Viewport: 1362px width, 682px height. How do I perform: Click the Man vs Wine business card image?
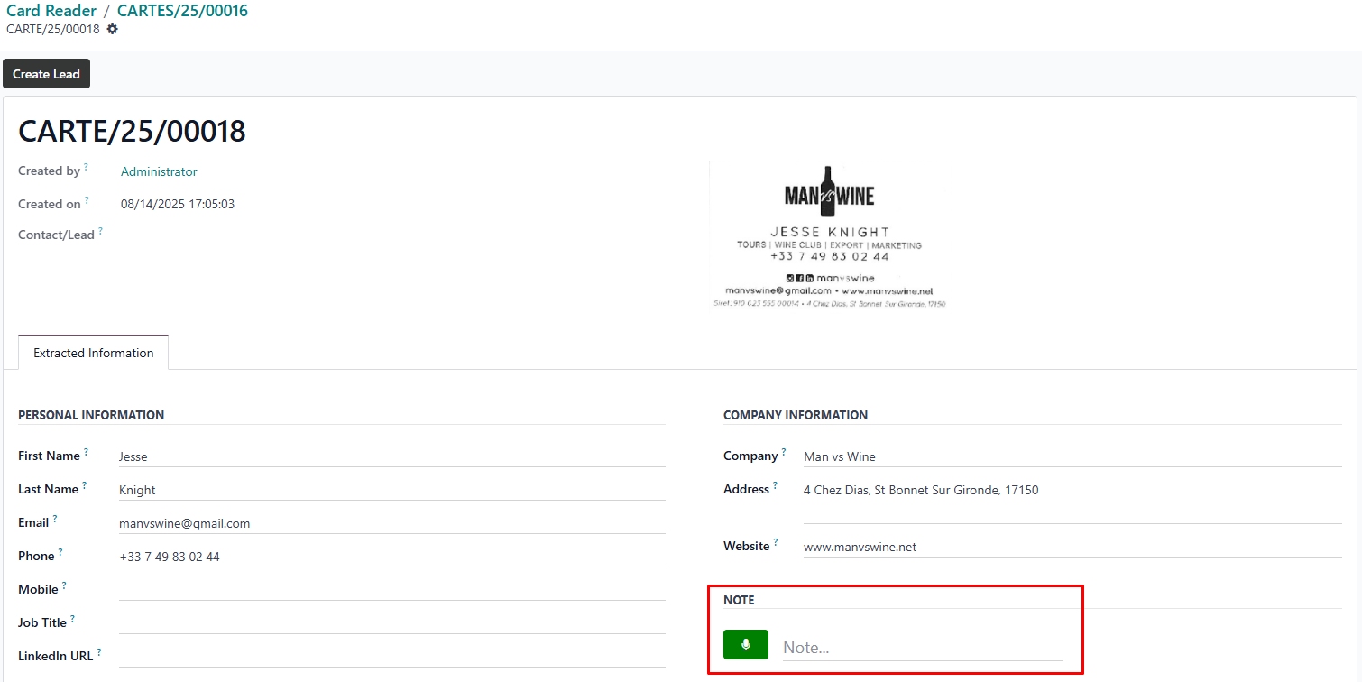point(829,236)
